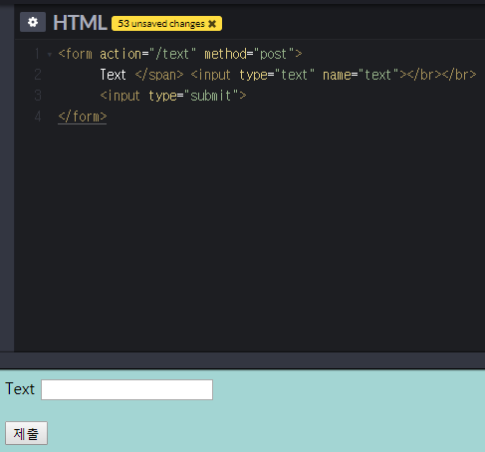Dismiss the unsaved changes badge with X
The width and height of the screenshot is (485, 452).
(212, 24)
